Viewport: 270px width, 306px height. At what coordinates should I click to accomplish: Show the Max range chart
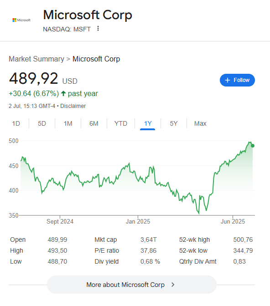tap(200, 123)
